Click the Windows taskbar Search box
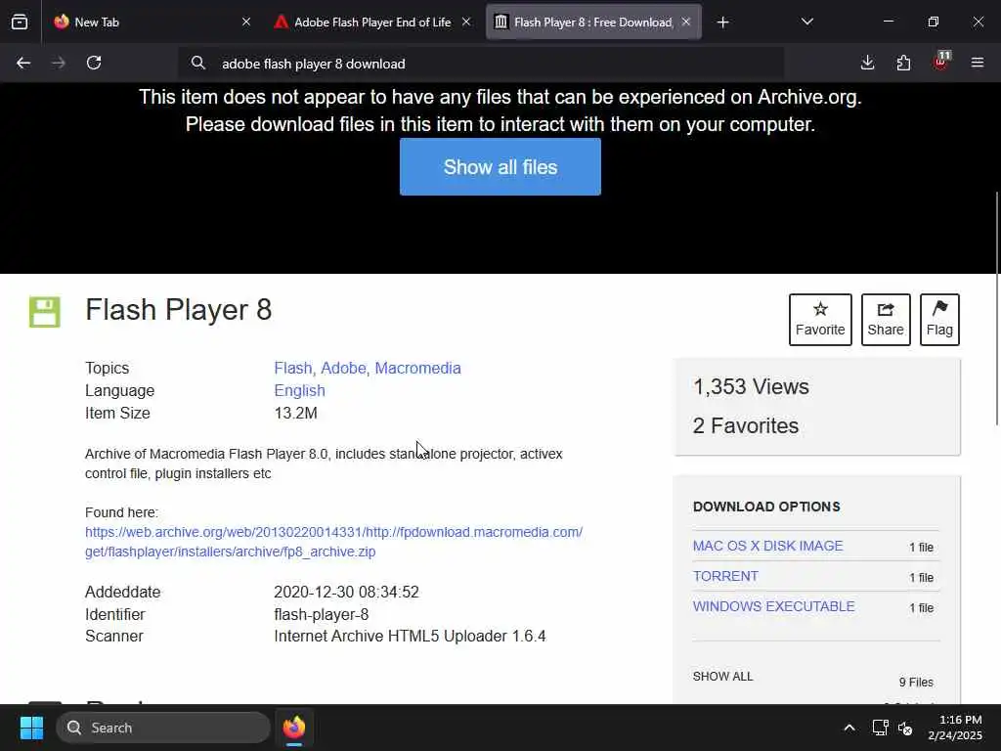This screenshot has height=751, width=1001. tap(163, 728)
